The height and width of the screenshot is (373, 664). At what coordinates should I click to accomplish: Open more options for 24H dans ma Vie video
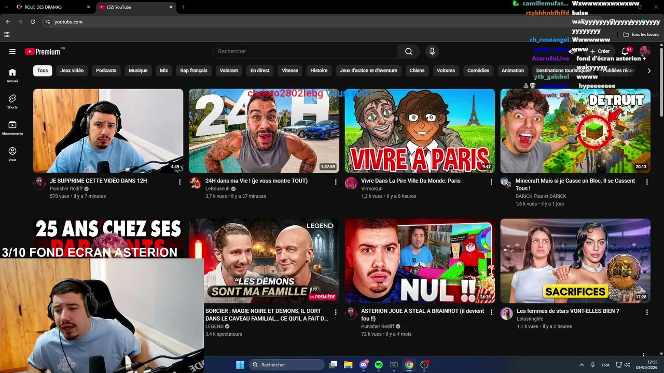tap(336, 182)
